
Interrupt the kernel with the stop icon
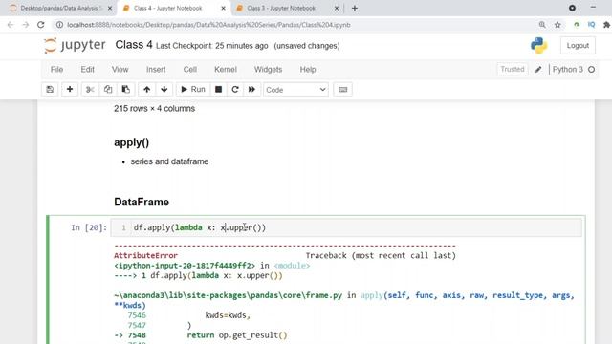[x=219, y=89]
